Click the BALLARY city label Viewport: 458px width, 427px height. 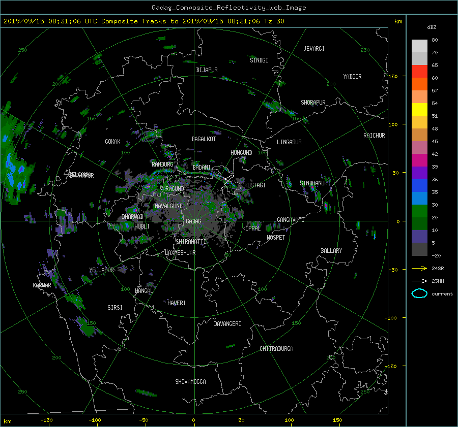tap(331, 251)
